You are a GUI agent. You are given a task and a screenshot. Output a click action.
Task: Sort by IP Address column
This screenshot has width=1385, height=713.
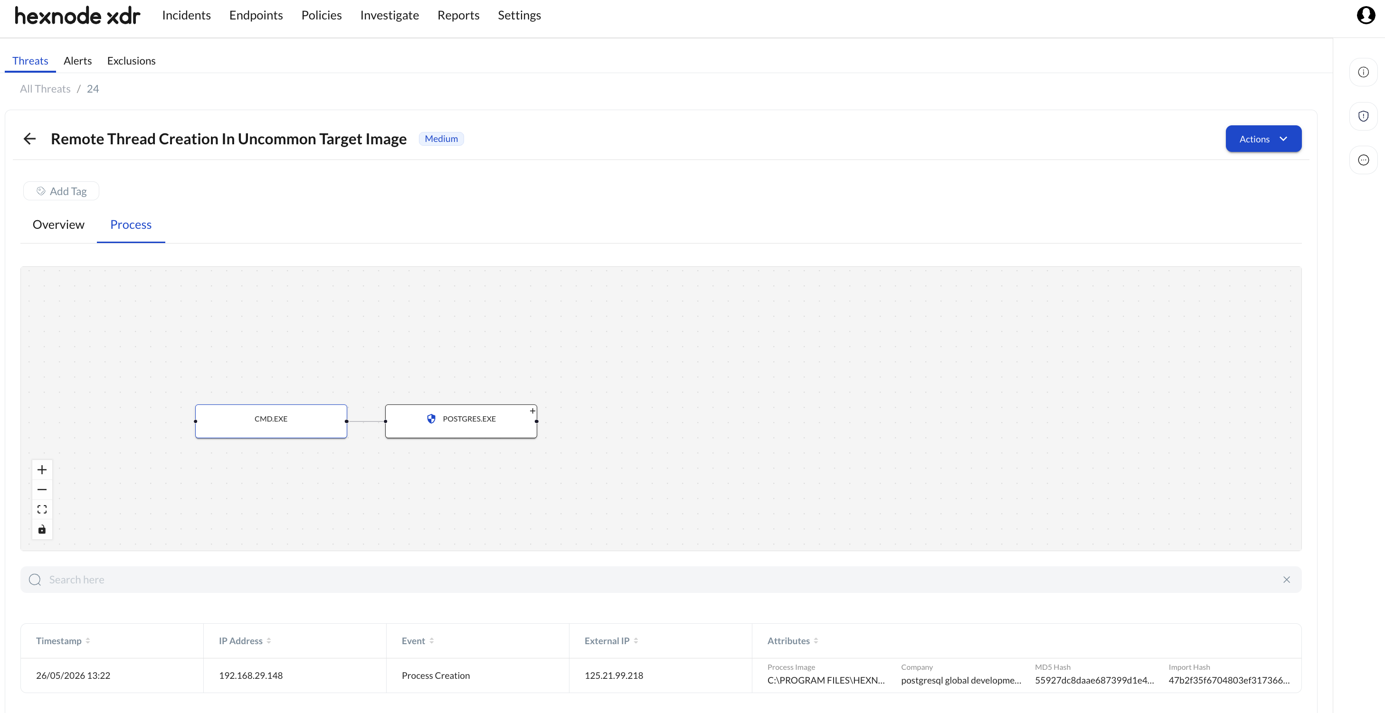coord(269,641)
